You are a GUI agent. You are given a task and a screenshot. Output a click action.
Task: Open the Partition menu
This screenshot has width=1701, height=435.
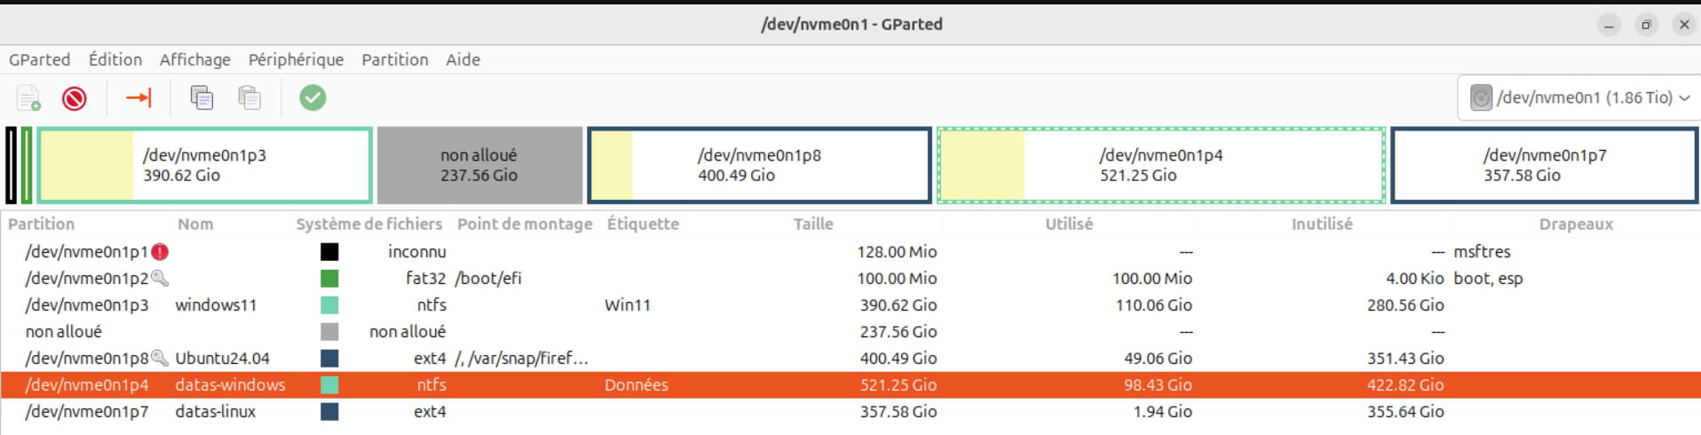click(x=394, y=59)
